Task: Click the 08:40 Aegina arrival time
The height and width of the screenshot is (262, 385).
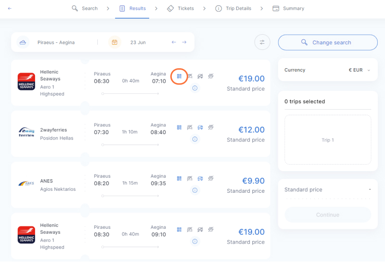Action: pyautogui.click(x=158, y=132)
